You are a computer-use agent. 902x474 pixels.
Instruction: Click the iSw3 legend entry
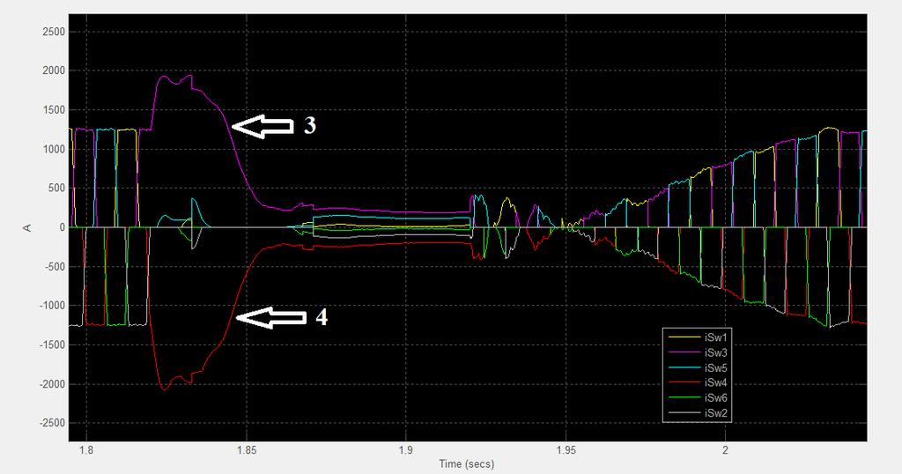[x=698, y=352]
